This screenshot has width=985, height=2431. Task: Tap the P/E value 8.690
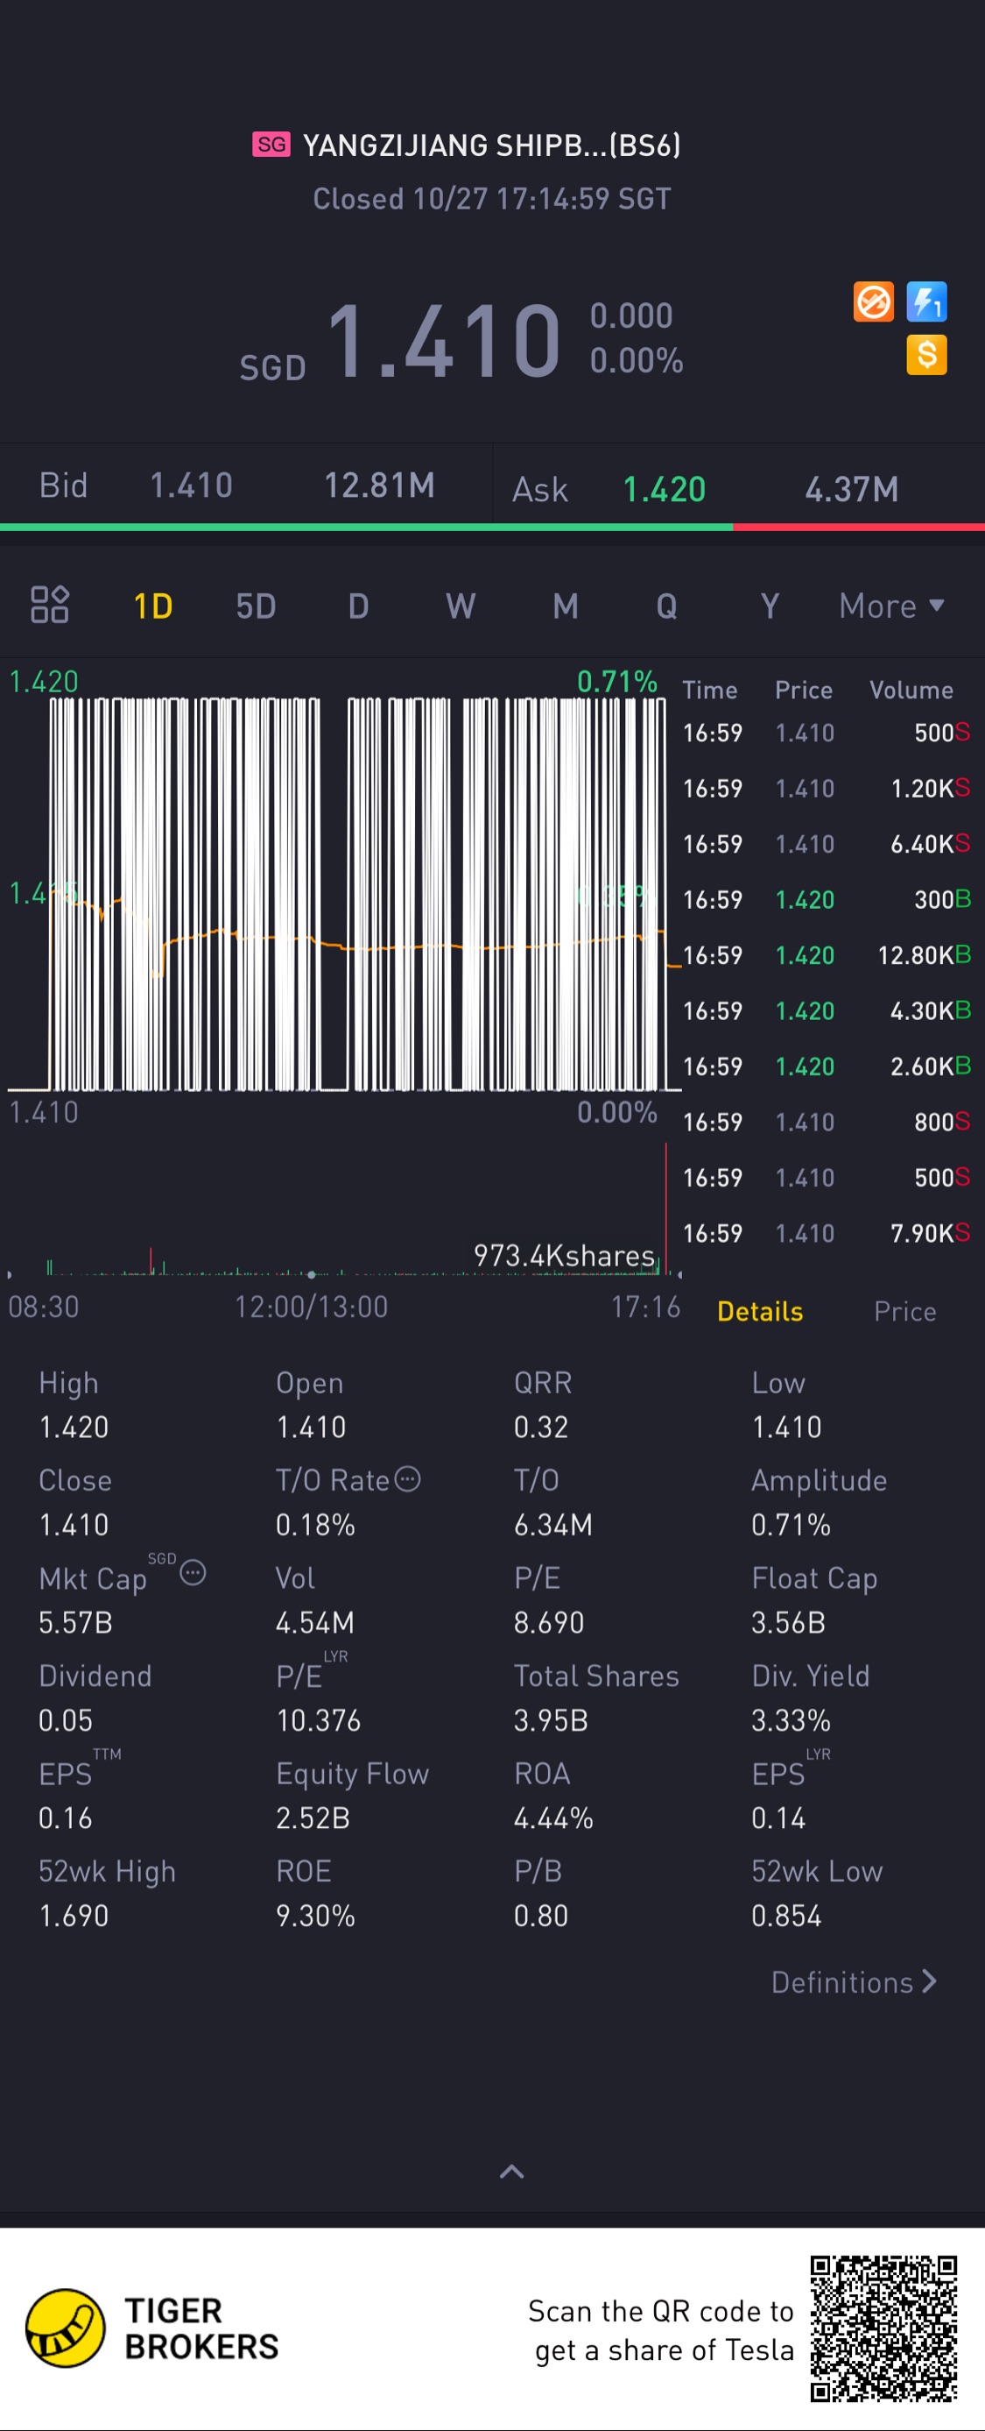tap(549, 1622)
